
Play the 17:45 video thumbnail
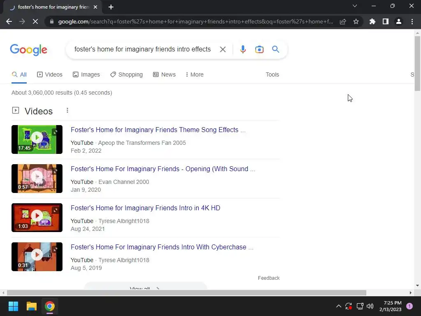click(x=37, y=139)
